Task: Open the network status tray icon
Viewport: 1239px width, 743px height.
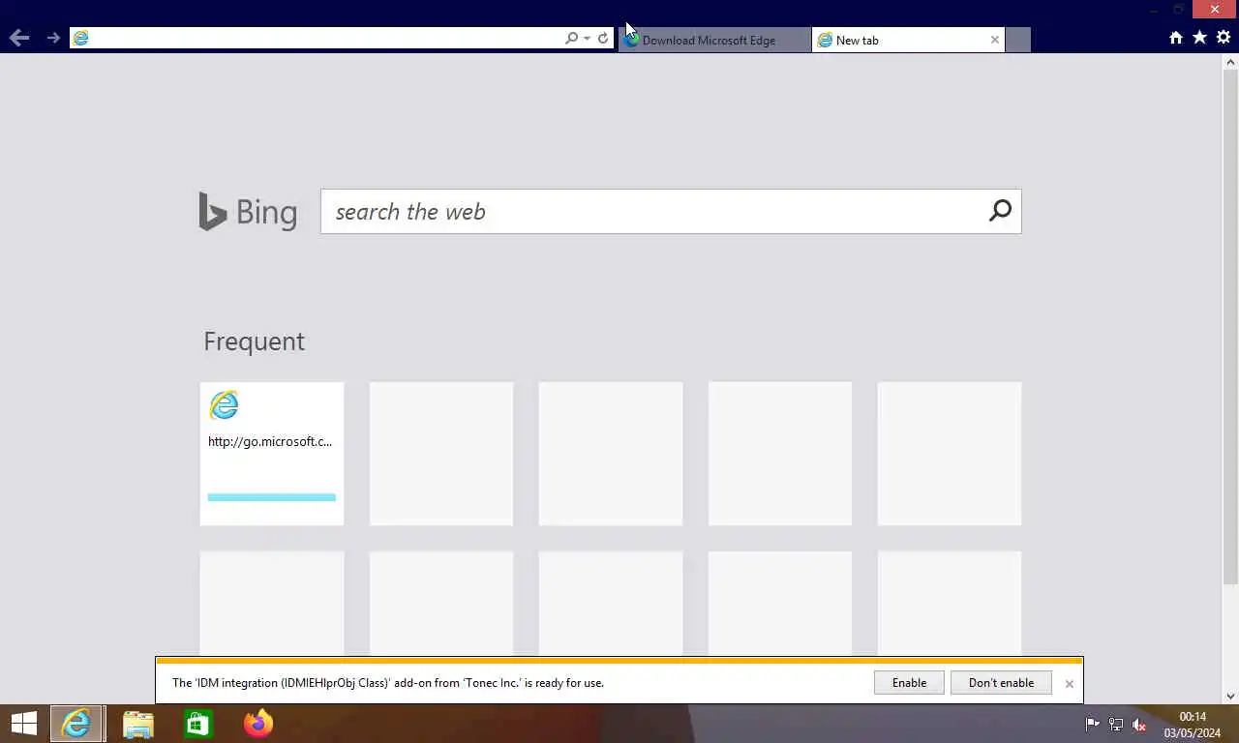Action: (1116, 725)
